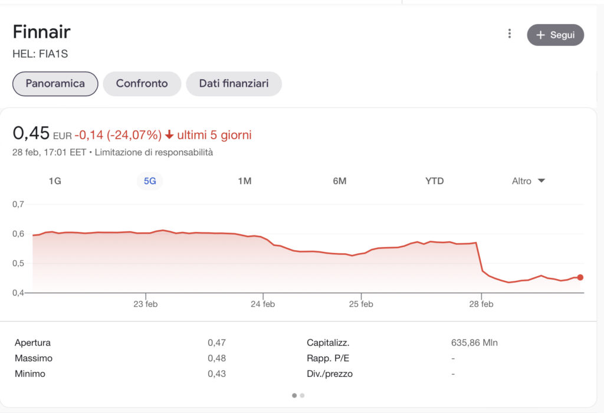Click the Minimo value 0,43
This screenshot has height=413, width=604.
coord(217,373)
